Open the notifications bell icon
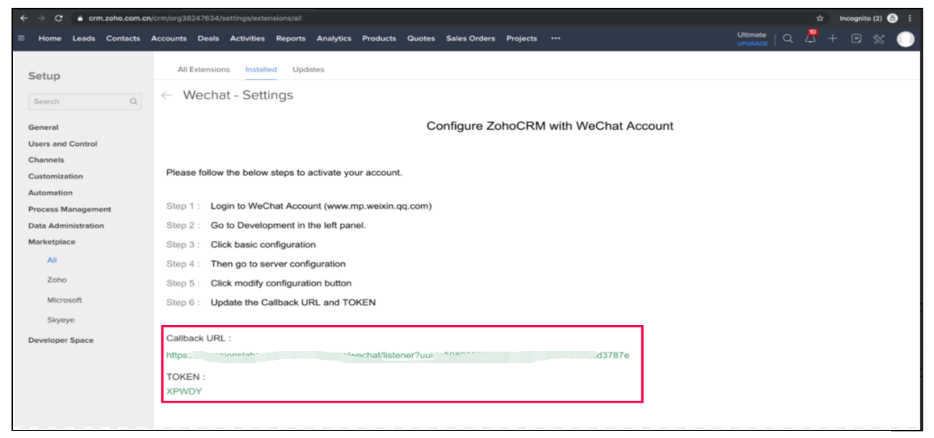Screen dimensions: 934x438 point(810,39)
